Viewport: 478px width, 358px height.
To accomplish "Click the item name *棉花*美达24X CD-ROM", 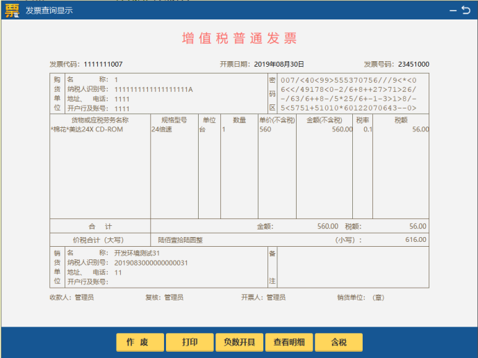I will pos(87,129).
